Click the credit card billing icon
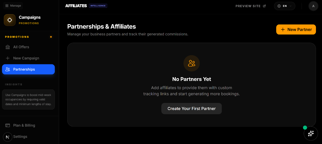The width and height of the screenshot is (322, 144). (8, 125)
